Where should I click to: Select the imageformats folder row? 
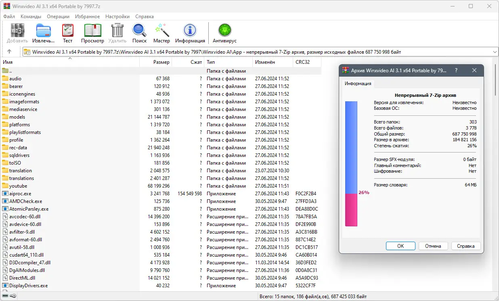(161, 102)
